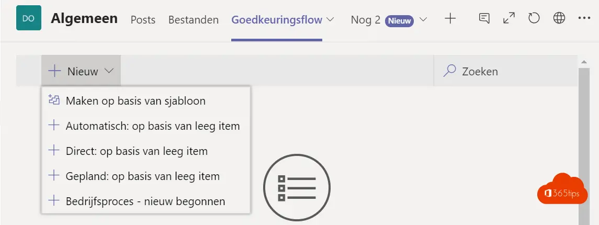Choose Gepland: op basis van leeg item
Image resolution: width=599 pixels, height=225 pixels.
(146, 176)
